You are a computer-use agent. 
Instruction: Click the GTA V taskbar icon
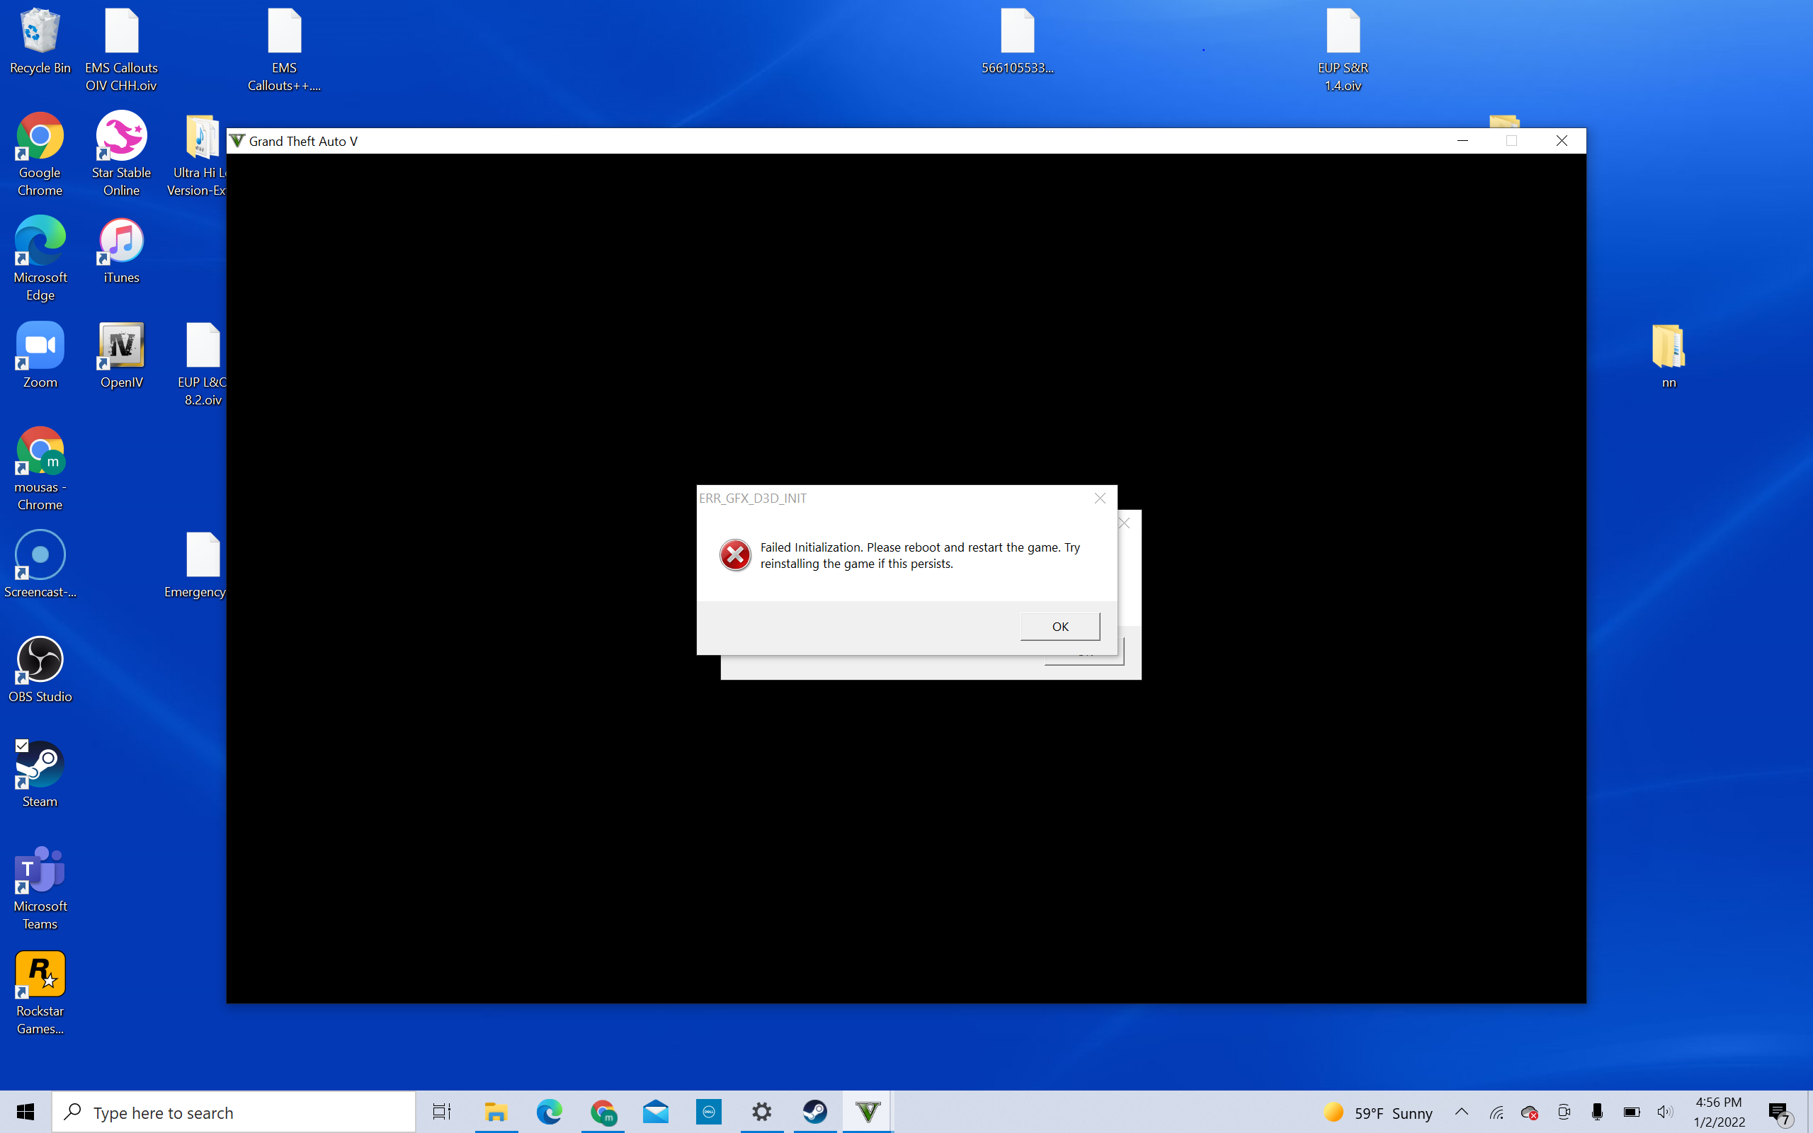tap(867, 1112)
